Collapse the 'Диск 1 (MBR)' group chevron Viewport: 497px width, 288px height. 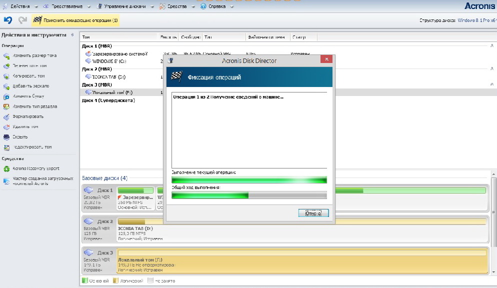tap(492, 46)
